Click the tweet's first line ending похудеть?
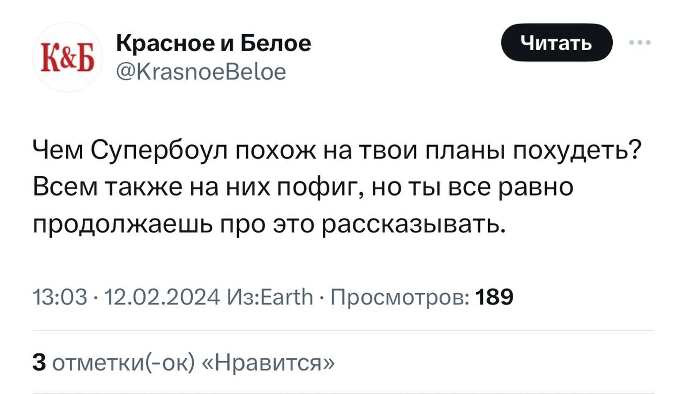 click(336, 151)
